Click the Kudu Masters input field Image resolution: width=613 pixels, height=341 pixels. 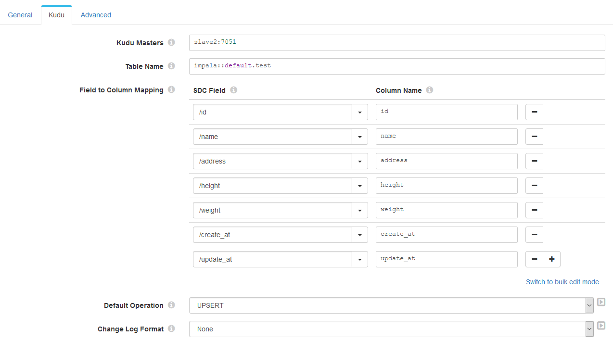(x=397, y=43)
